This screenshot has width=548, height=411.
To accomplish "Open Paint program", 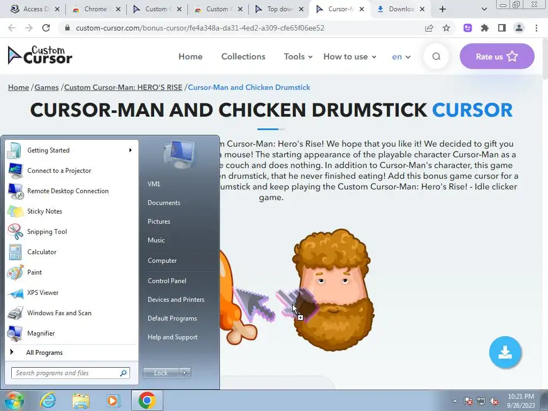I will pyautogui.click(x=72, y=272).
